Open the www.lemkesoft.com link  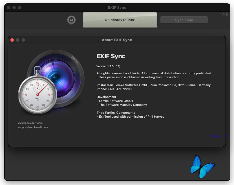(x=30, y=123)
